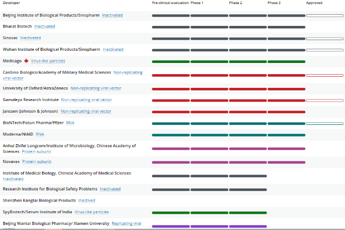Click the Phase 2 column header
This screenshot has width=345, height=230.
pos(235,3)
